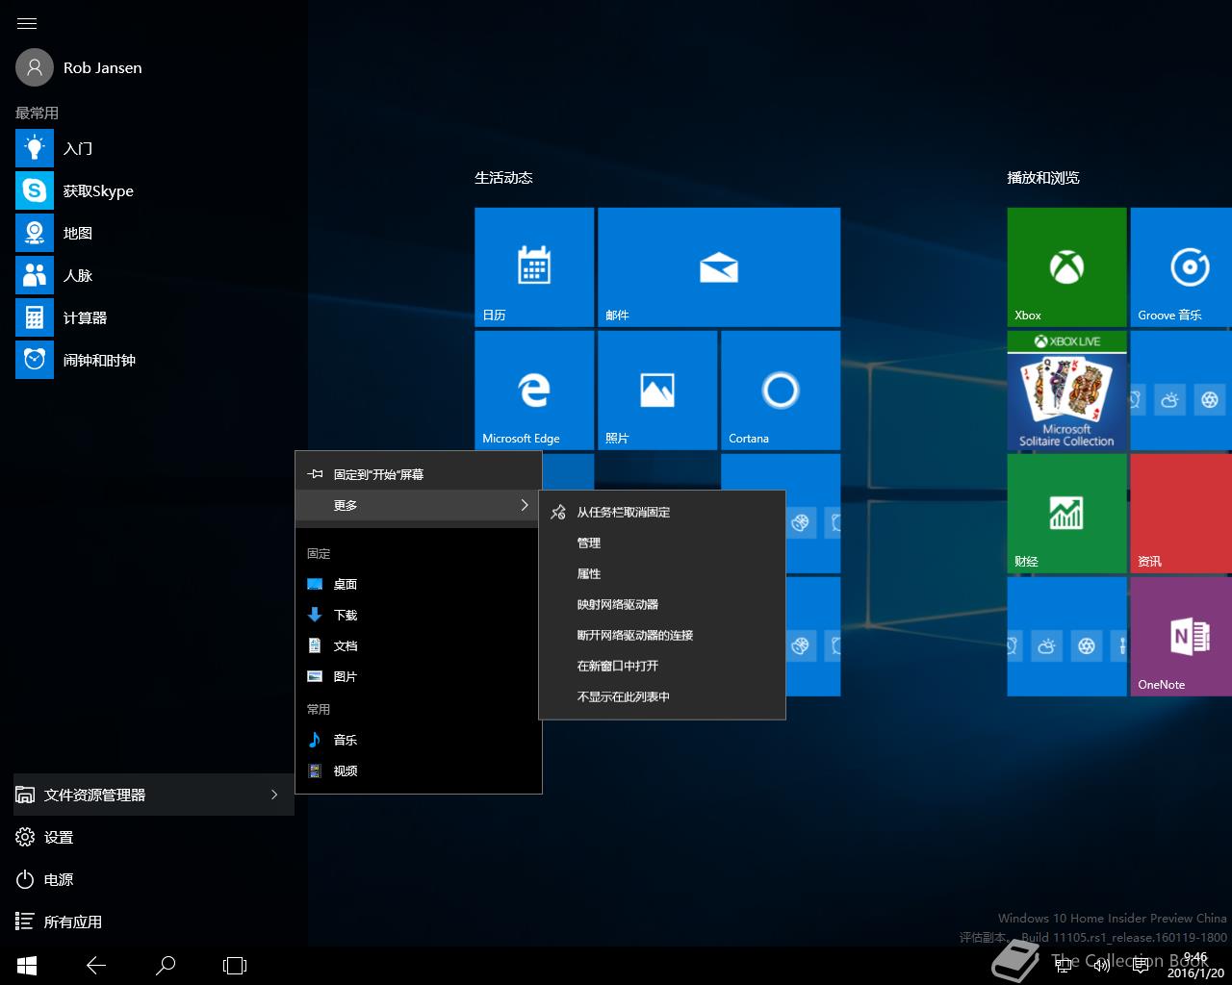Open 音乐 Music in jump list
The image size is (1232, 985).
click(x=419, y=740)
